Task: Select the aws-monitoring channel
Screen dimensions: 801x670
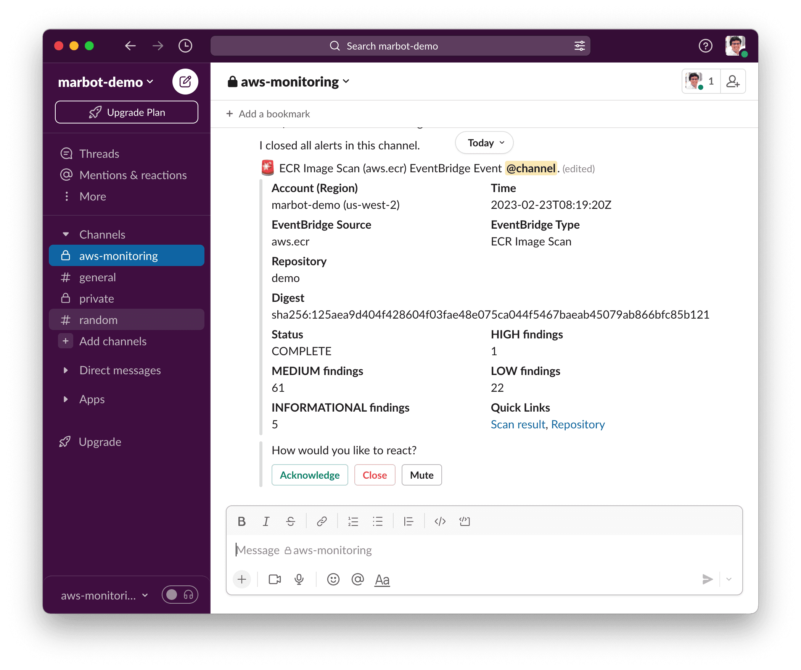Action: (127, 256)
